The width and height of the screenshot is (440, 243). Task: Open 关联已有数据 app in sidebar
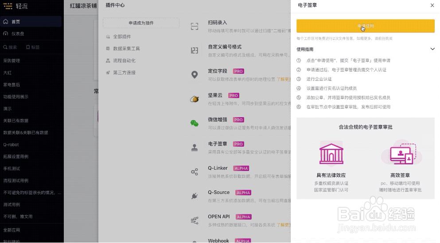[16, 121]
